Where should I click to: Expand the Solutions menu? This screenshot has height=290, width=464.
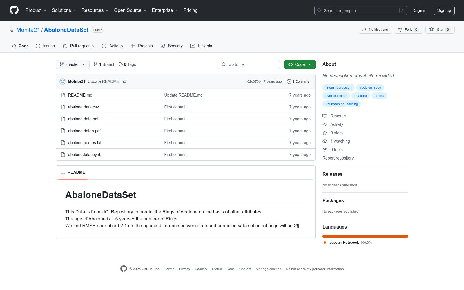coord(64,10)
